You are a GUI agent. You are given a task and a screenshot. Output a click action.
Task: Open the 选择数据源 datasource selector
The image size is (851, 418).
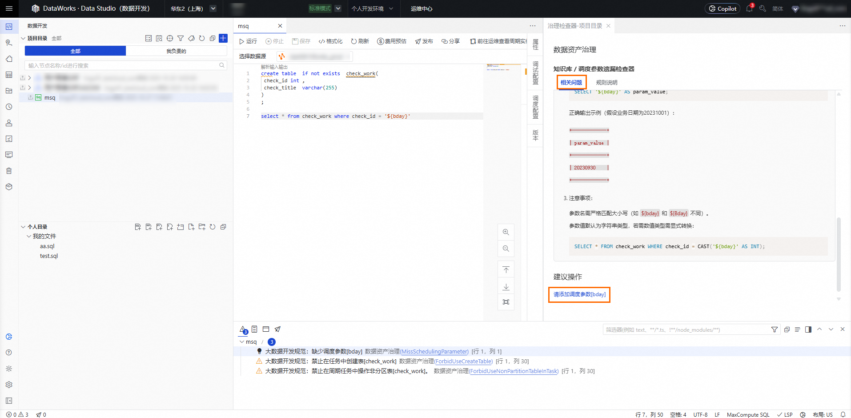(x=315, y=56)
